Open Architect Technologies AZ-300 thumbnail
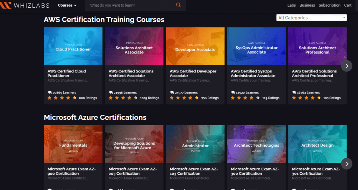This screenshot has height=190, width=358. click(x=256, y=144)
